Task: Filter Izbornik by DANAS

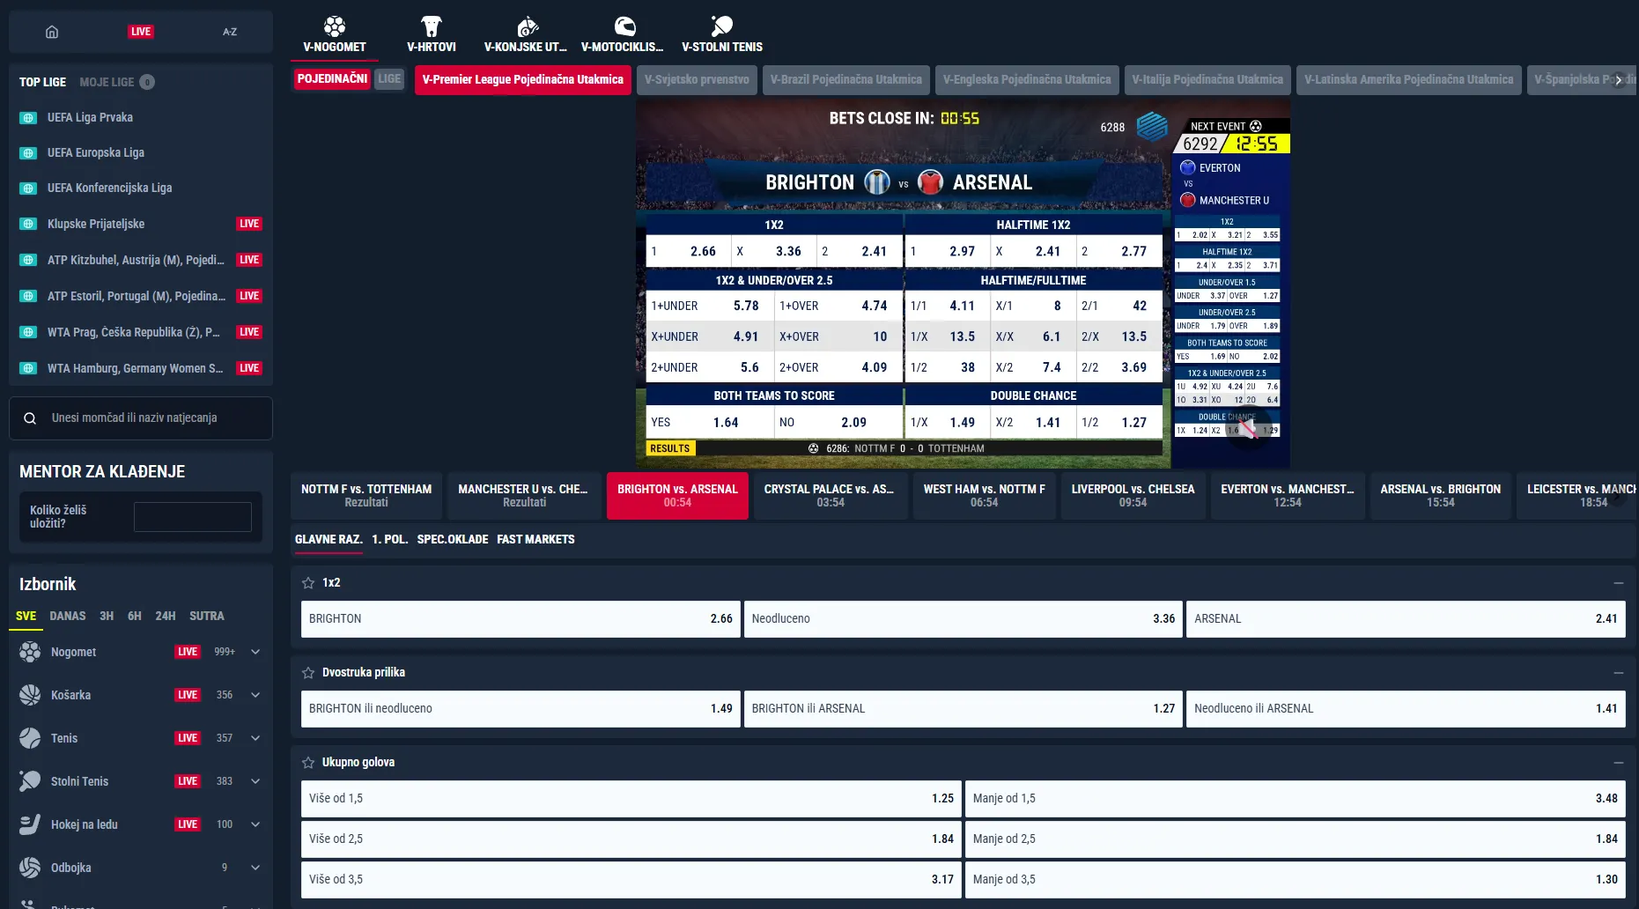Action: tap(68, 616)
